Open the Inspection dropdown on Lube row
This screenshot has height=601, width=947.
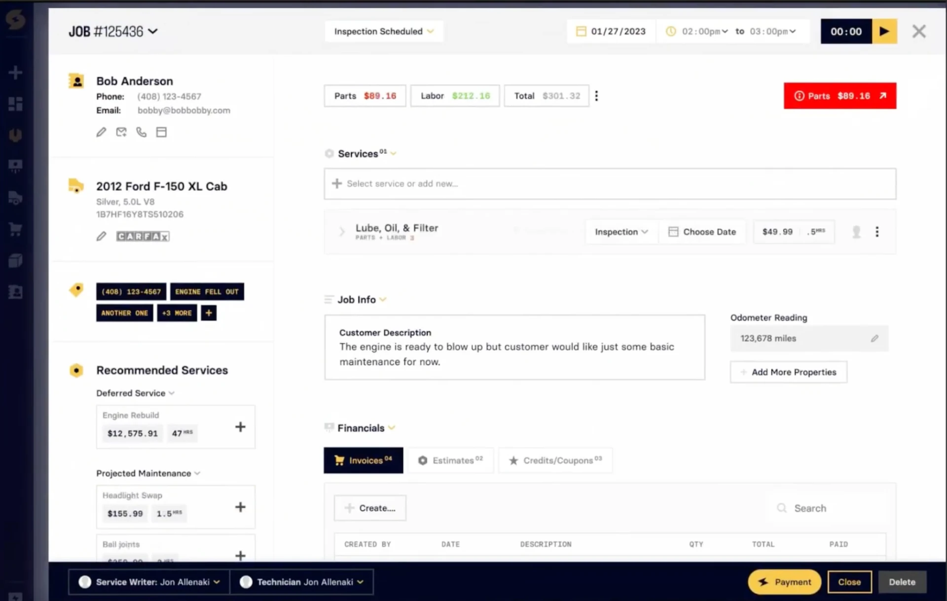click(x=621, y=232)
